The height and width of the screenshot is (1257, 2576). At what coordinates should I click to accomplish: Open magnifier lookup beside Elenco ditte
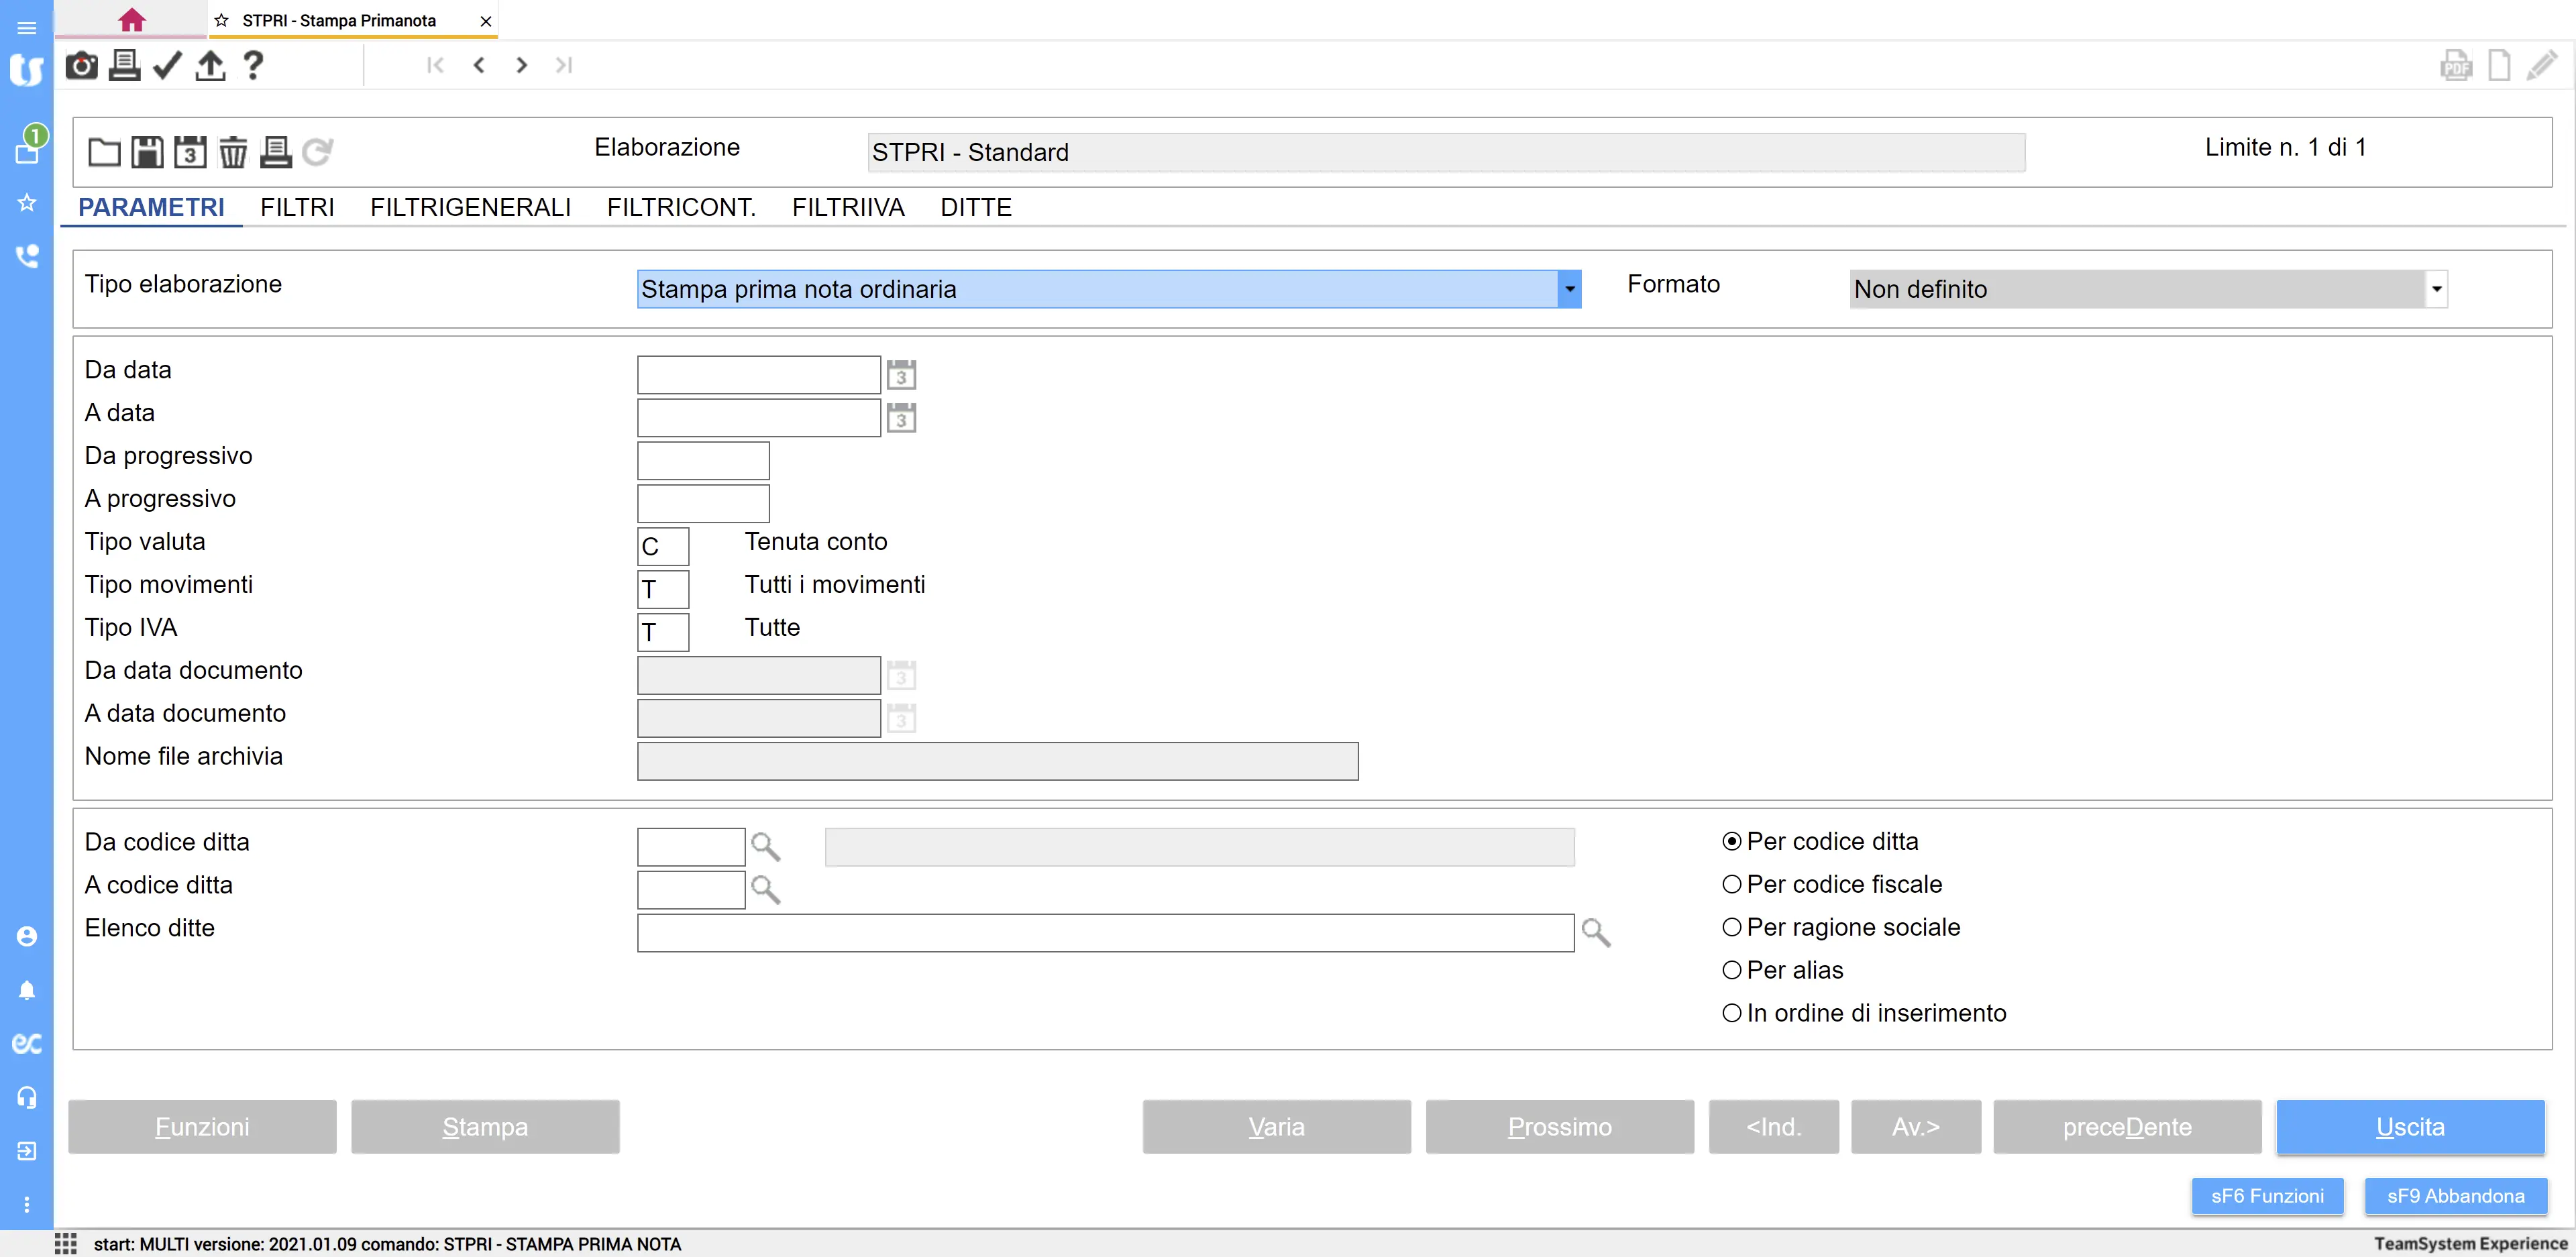[x=1595, y=933]
